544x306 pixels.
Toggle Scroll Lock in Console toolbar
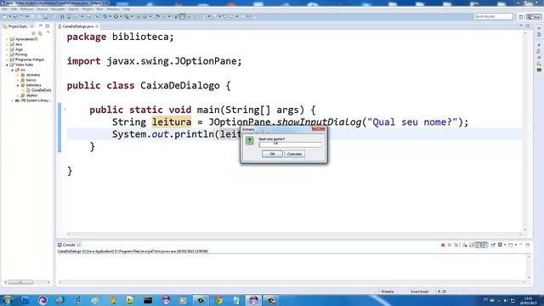[471, 245]
